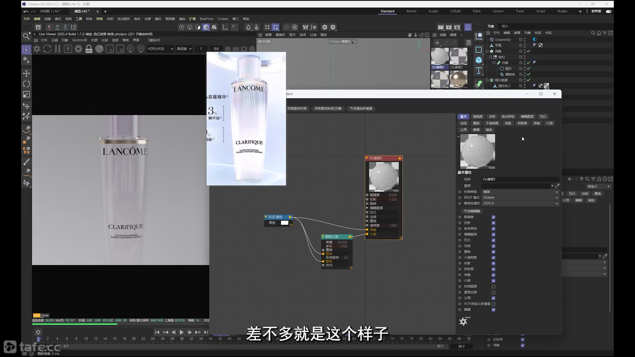
Task: Restart the Live Viewer render with refresh icon
Action: (47, 49)
